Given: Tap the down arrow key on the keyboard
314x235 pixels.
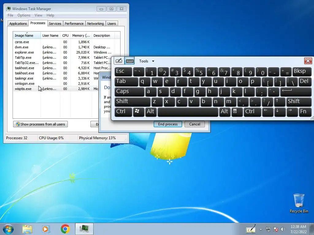Looking at the screenshot, I should pos(280,112).
